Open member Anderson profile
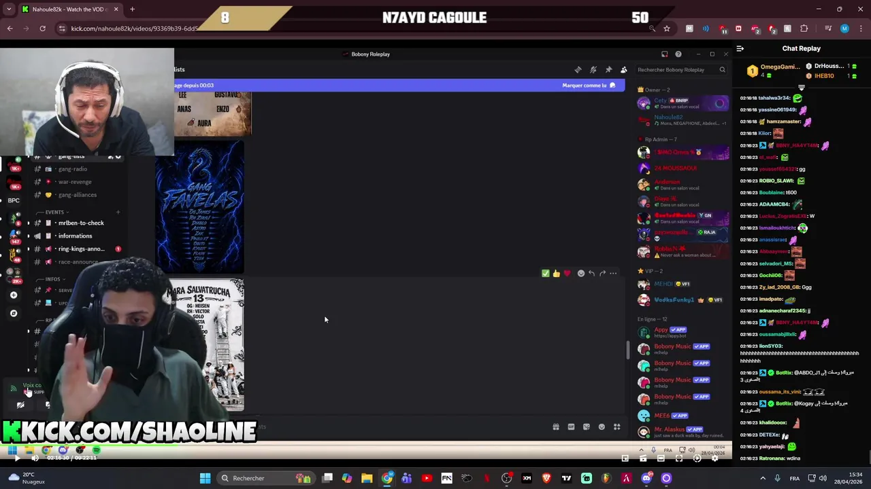Viewport: 871px width, 489px height. coord(683,185)
